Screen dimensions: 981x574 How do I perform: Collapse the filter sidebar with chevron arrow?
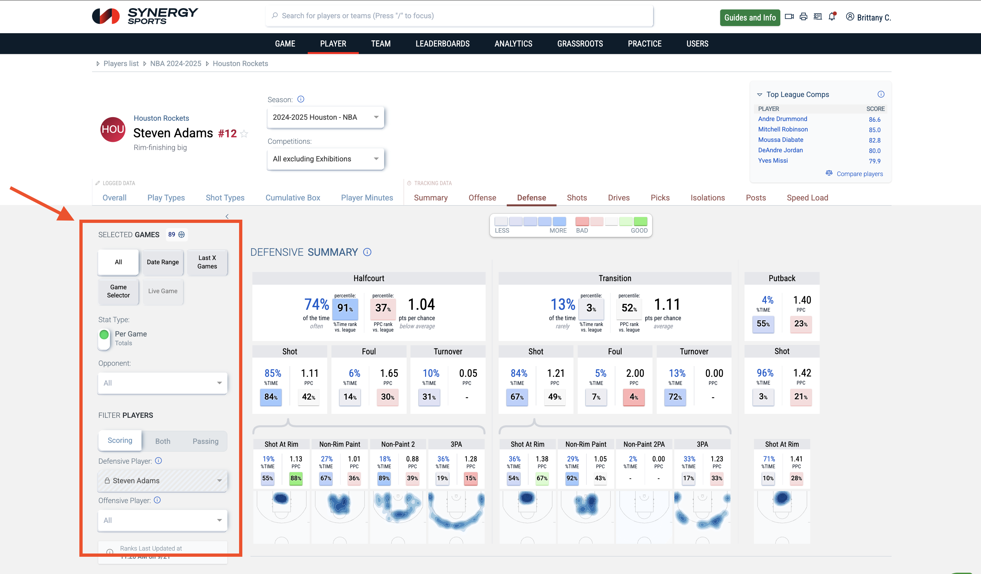pos(227,216)
